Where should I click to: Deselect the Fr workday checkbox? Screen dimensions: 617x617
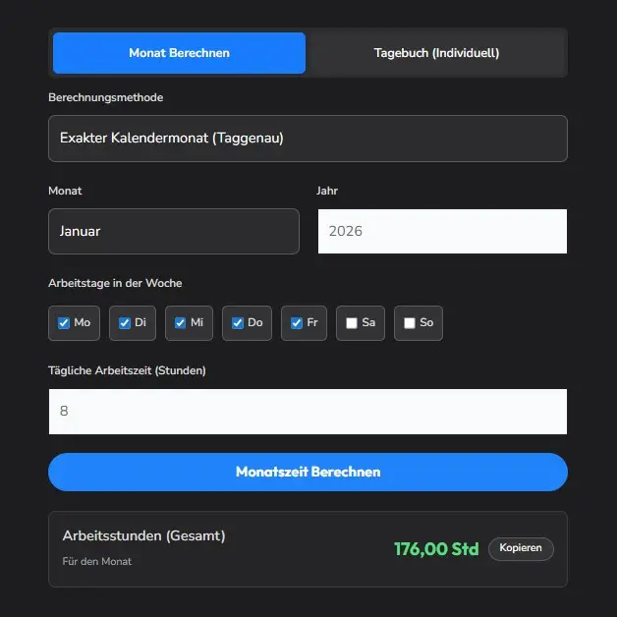click(296, 323)
